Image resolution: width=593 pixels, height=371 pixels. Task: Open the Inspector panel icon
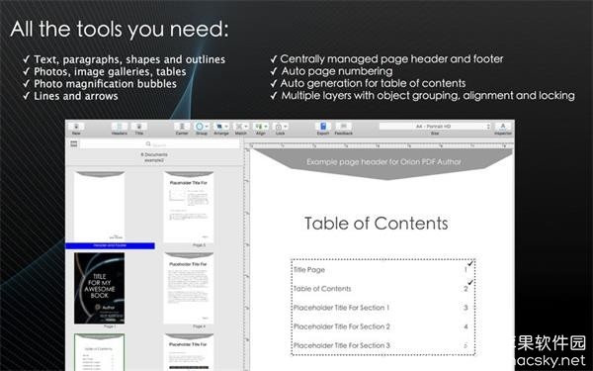503,127
